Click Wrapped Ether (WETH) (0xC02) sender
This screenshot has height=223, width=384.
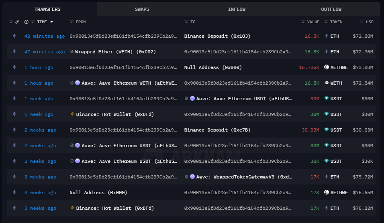click(x=115, y=52)
